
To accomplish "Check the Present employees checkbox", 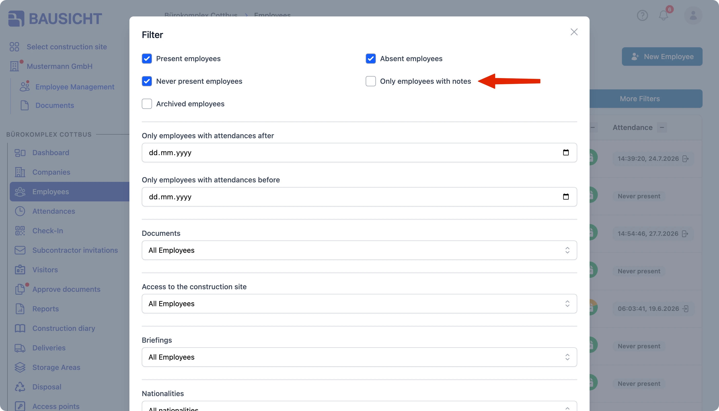I will tap(147, 58).
